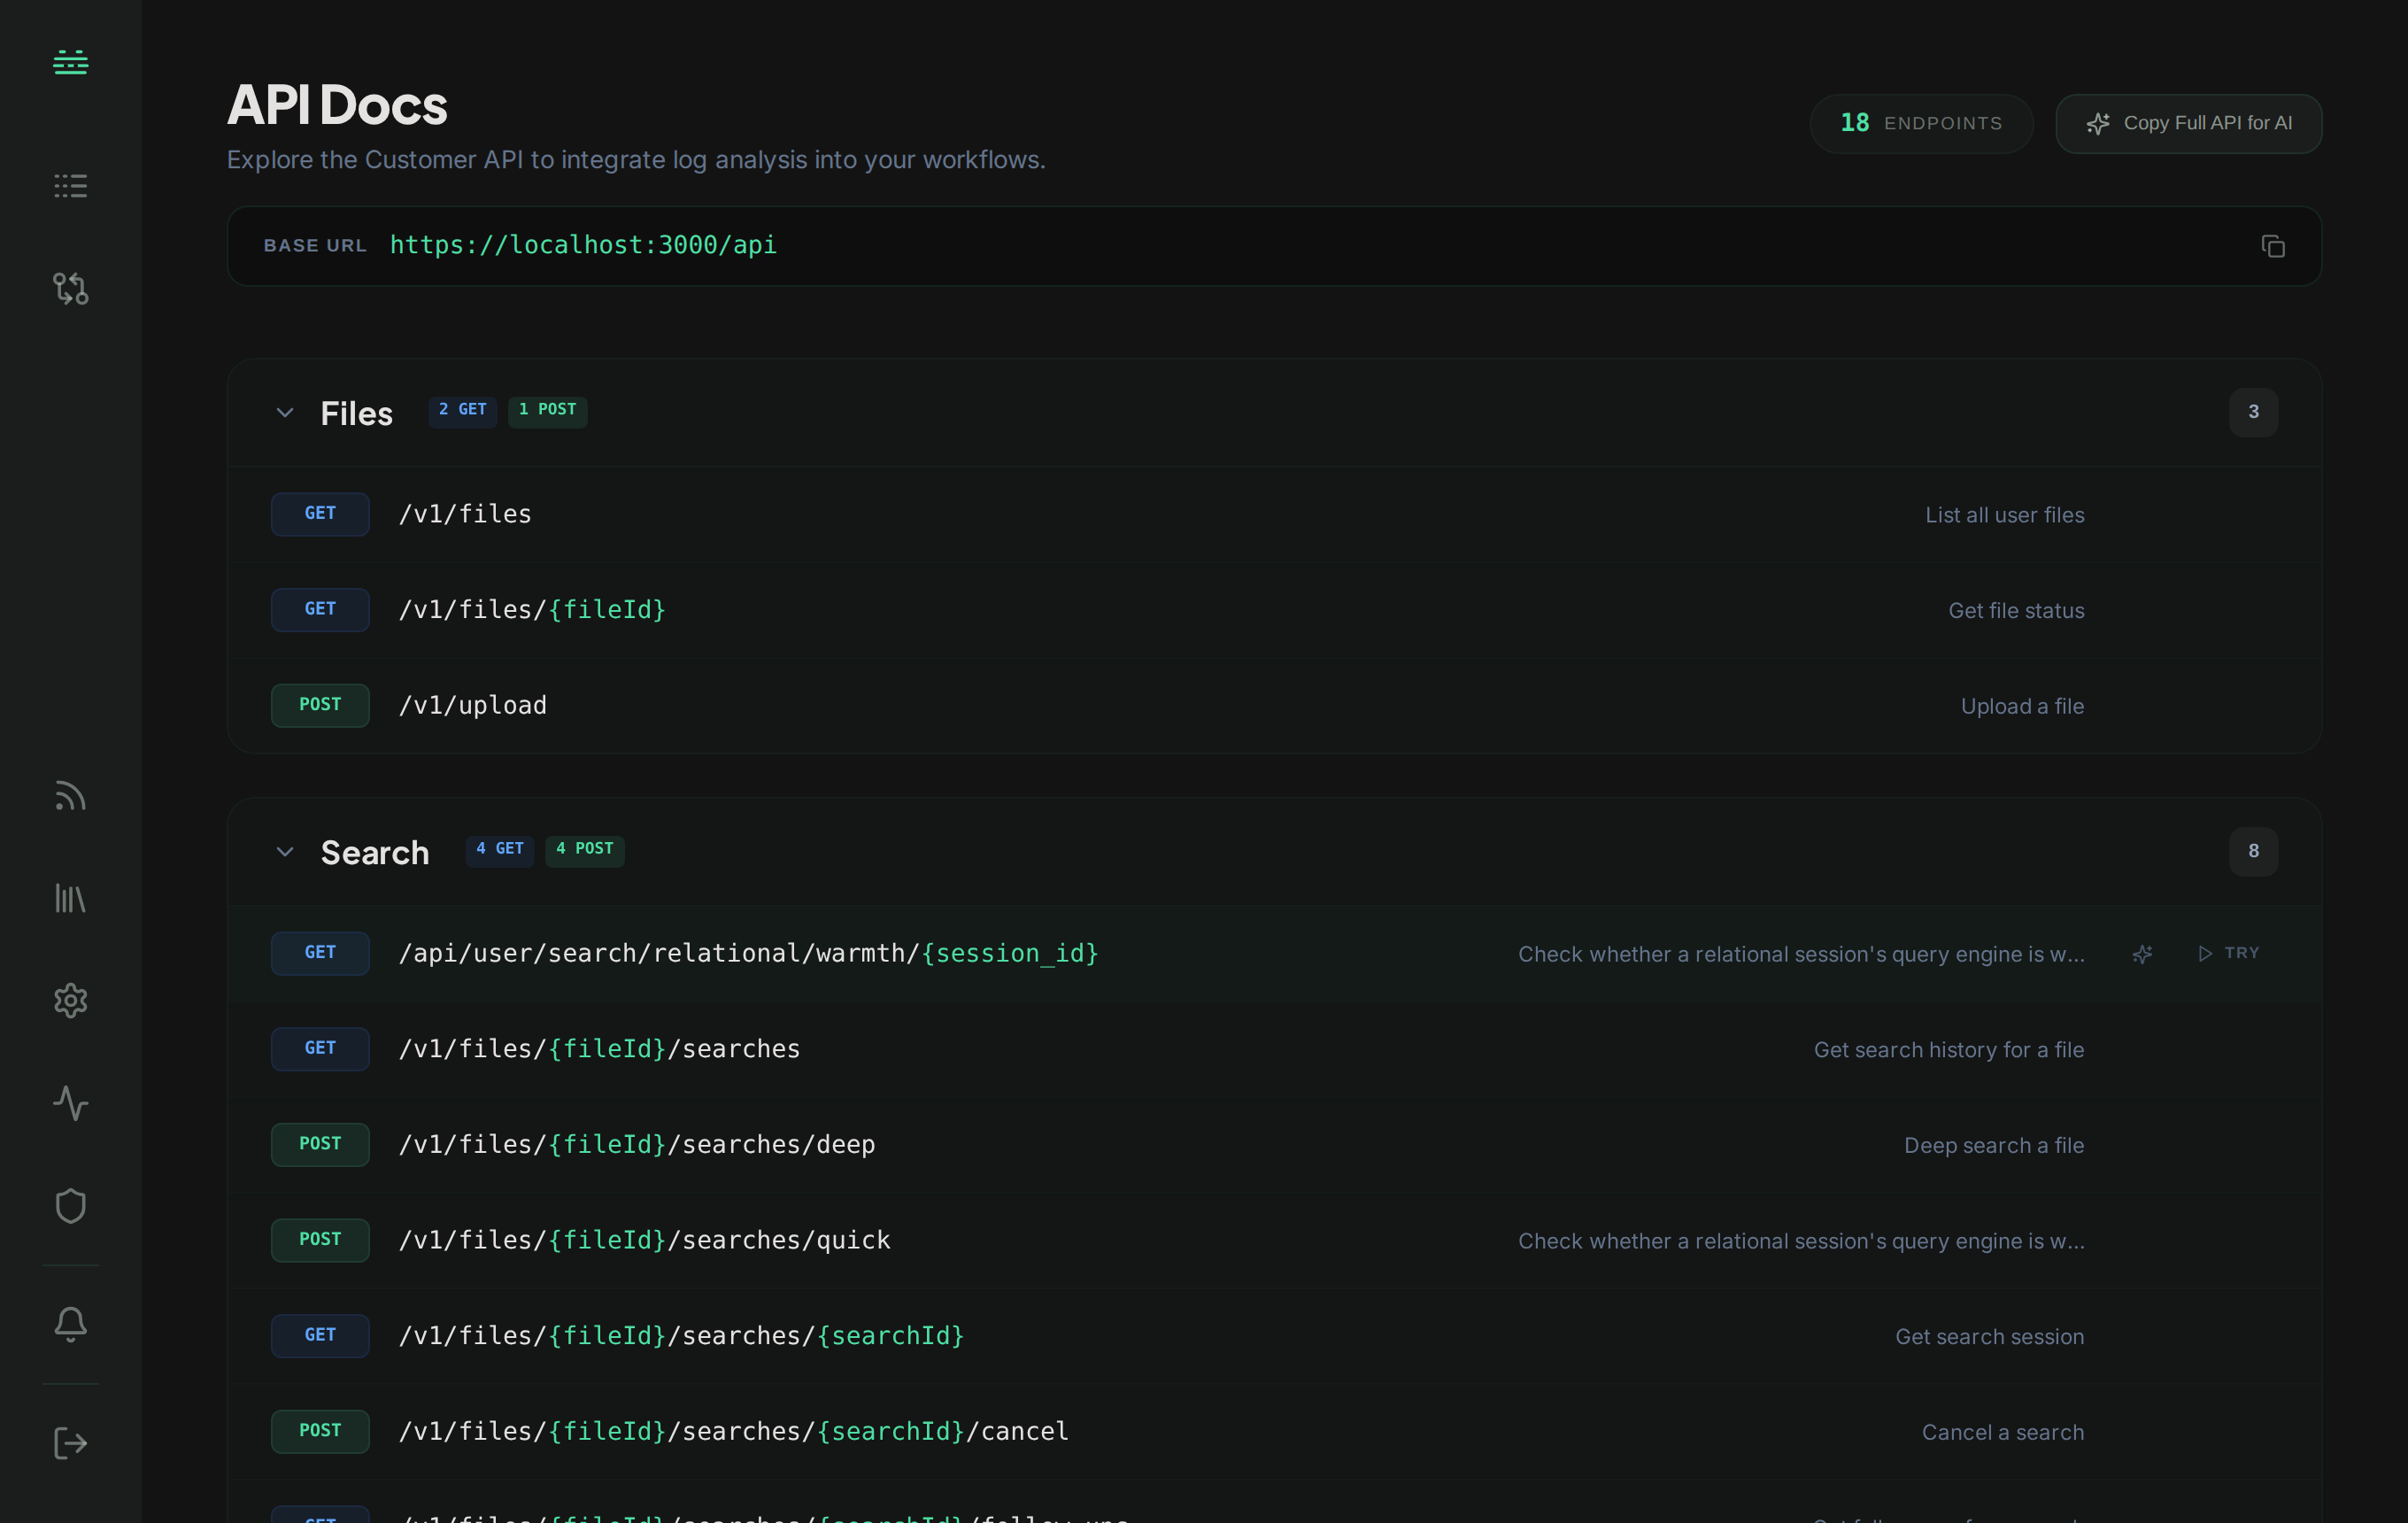Click 'Deep search a file' description
This screenshot has width=2408, height=1523.
tap(1994, 1145)
